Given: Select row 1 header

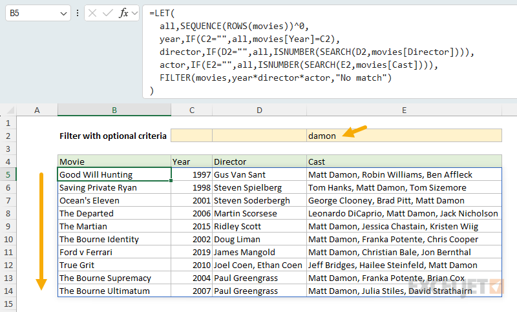Looking at the screenshot, I should click(x=8, y=123).
